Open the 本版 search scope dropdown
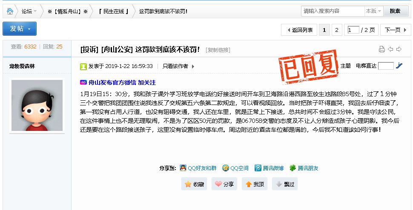Screen dimensions: 413x210 point(373,11)
